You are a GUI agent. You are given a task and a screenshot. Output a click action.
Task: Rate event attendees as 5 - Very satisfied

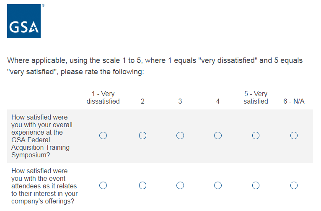coord(256,185)
